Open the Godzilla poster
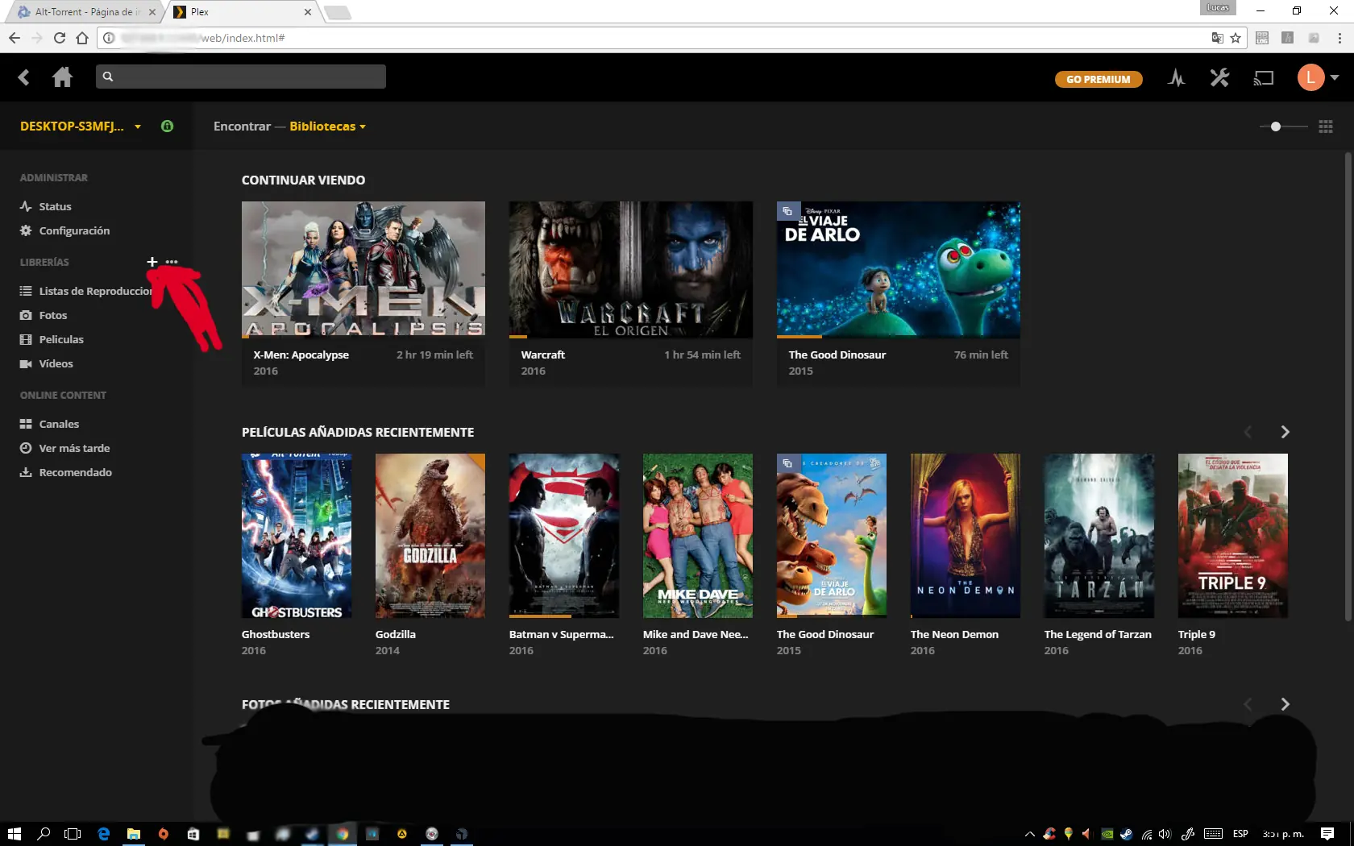1354x846 pixels. point(430,536)
